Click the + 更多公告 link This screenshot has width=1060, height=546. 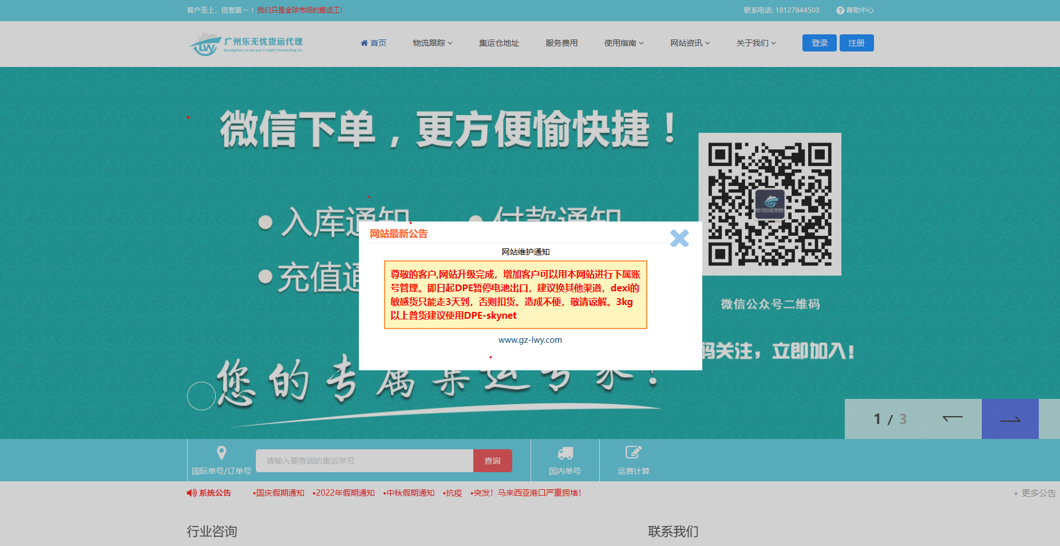click(1034, 493)
